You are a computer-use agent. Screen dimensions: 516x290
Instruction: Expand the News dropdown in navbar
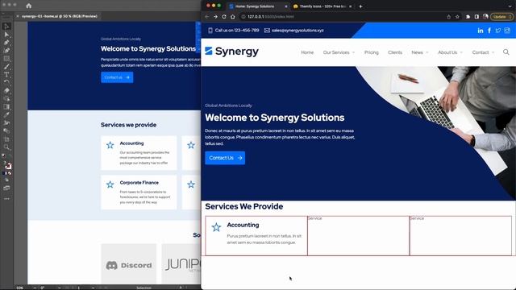420,52
